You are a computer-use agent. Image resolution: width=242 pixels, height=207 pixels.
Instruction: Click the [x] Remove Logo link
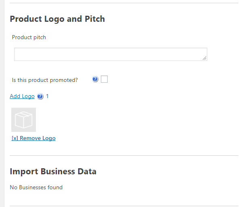point(33,138)
